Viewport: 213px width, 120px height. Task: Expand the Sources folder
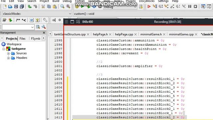8,53
